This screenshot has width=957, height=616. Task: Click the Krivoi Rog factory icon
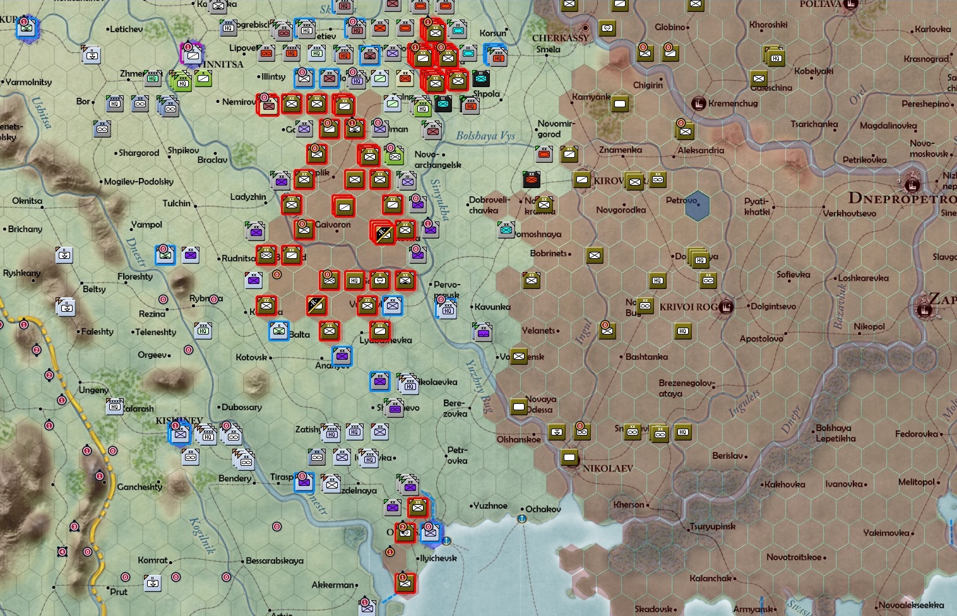pyautogui.click(x=727, y=307)
